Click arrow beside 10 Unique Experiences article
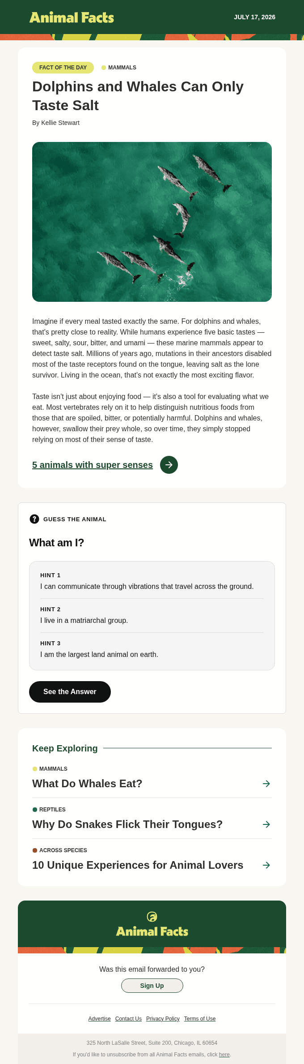304x1064 pixels. [266, 865]
